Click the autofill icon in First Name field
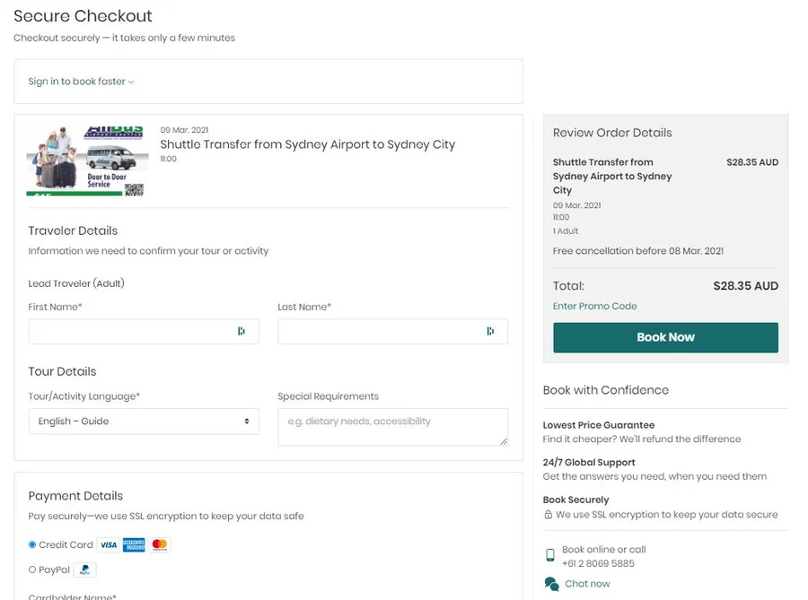 [241, 331]
